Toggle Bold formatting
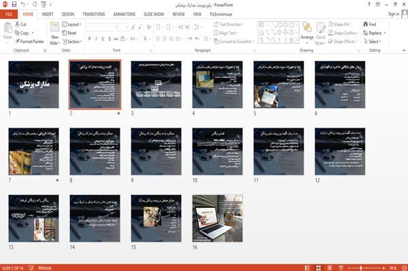The image size is (408, 271). point(90,39)
